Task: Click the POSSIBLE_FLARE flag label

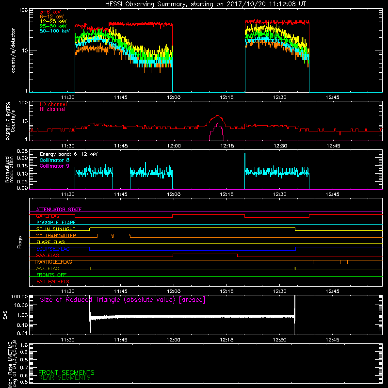Action: coord(56,223)
